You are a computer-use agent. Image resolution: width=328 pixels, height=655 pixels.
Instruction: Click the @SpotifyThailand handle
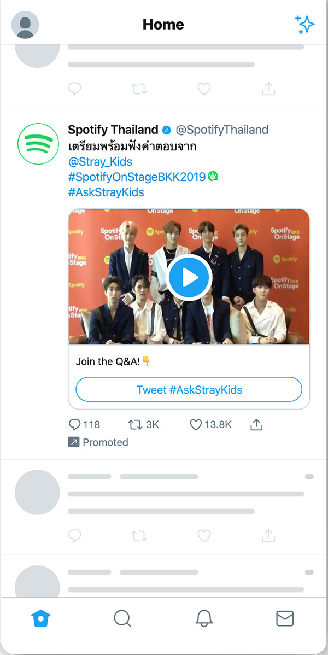click(x=222, y=130)
